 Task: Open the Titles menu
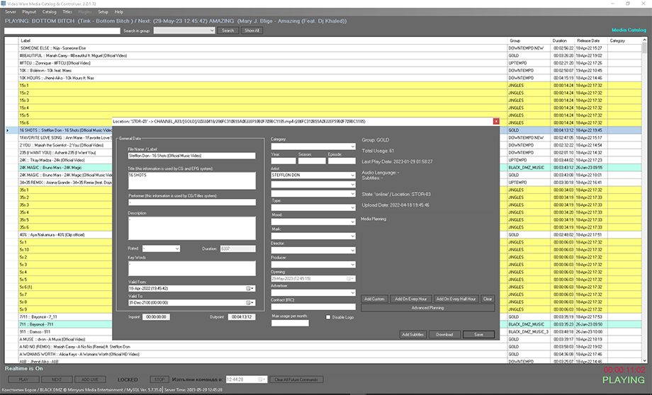(67, 12)
